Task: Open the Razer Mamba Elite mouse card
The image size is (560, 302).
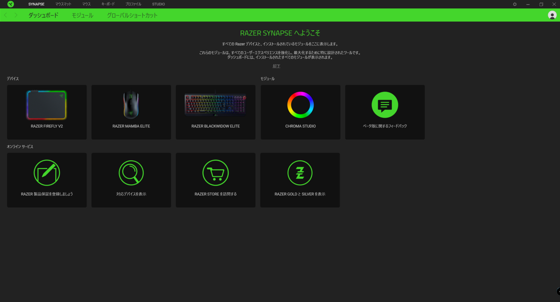Action: (131, 112)
